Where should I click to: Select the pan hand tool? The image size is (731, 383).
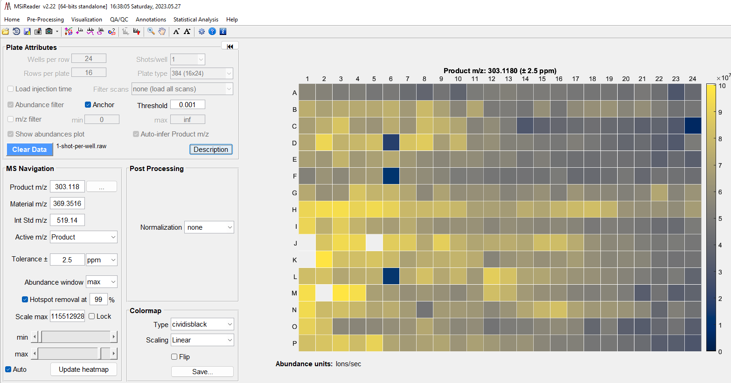click(x=162, y=32)
